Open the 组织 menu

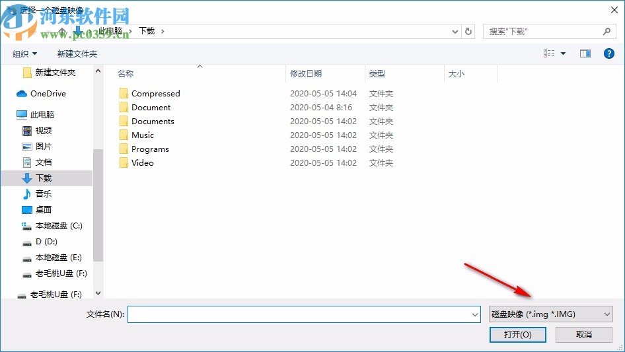tap(24, 53)
